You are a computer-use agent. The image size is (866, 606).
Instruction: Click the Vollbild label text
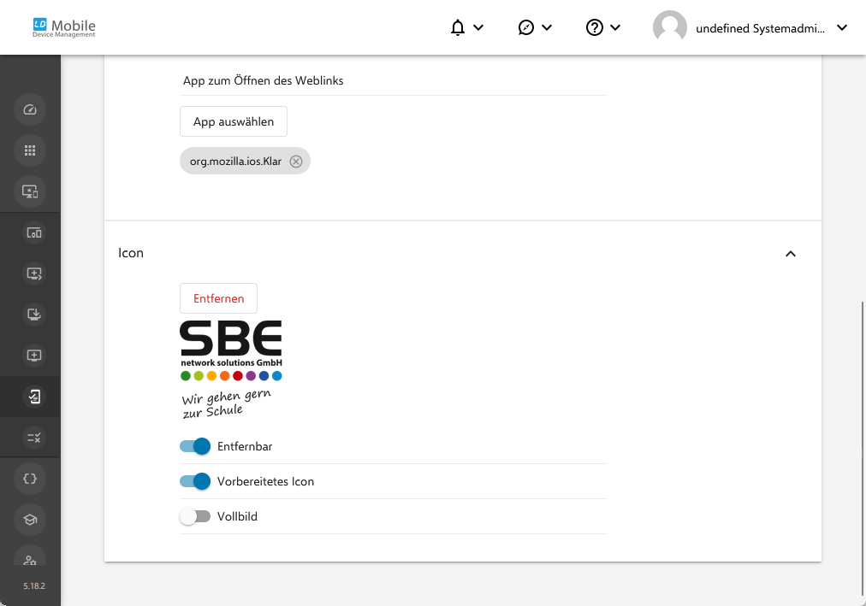coord(238,516)
